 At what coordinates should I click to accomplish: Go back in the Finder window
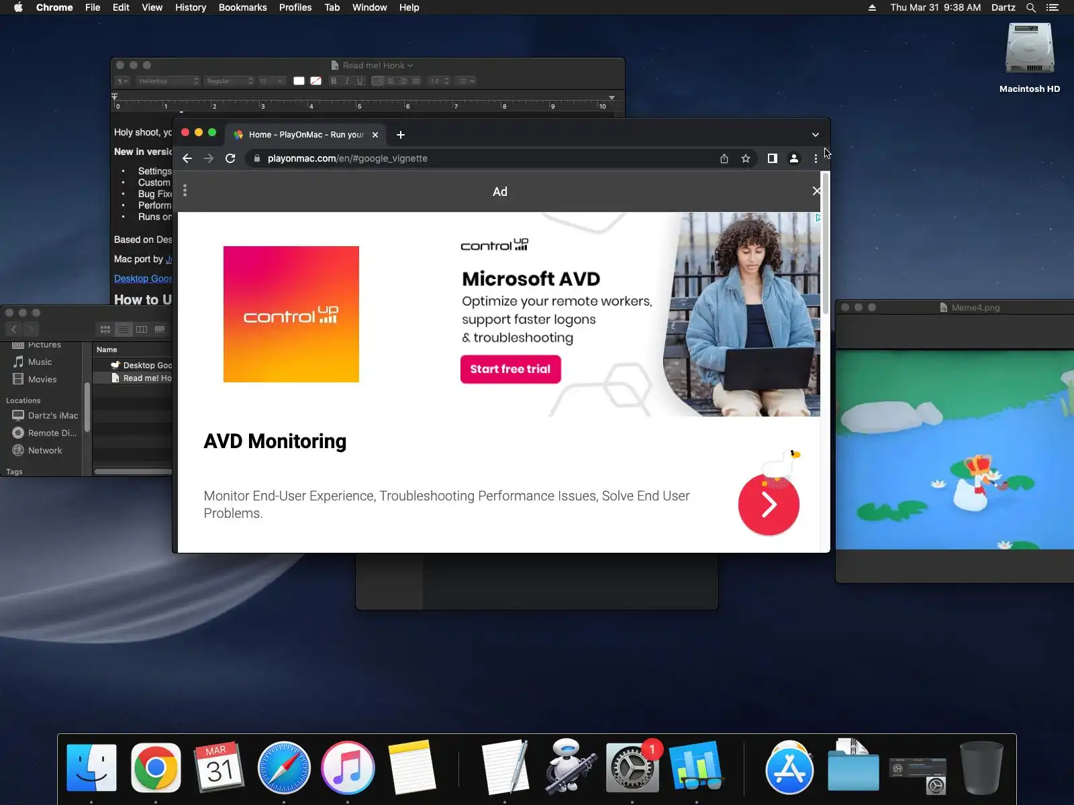click(14, 329)
